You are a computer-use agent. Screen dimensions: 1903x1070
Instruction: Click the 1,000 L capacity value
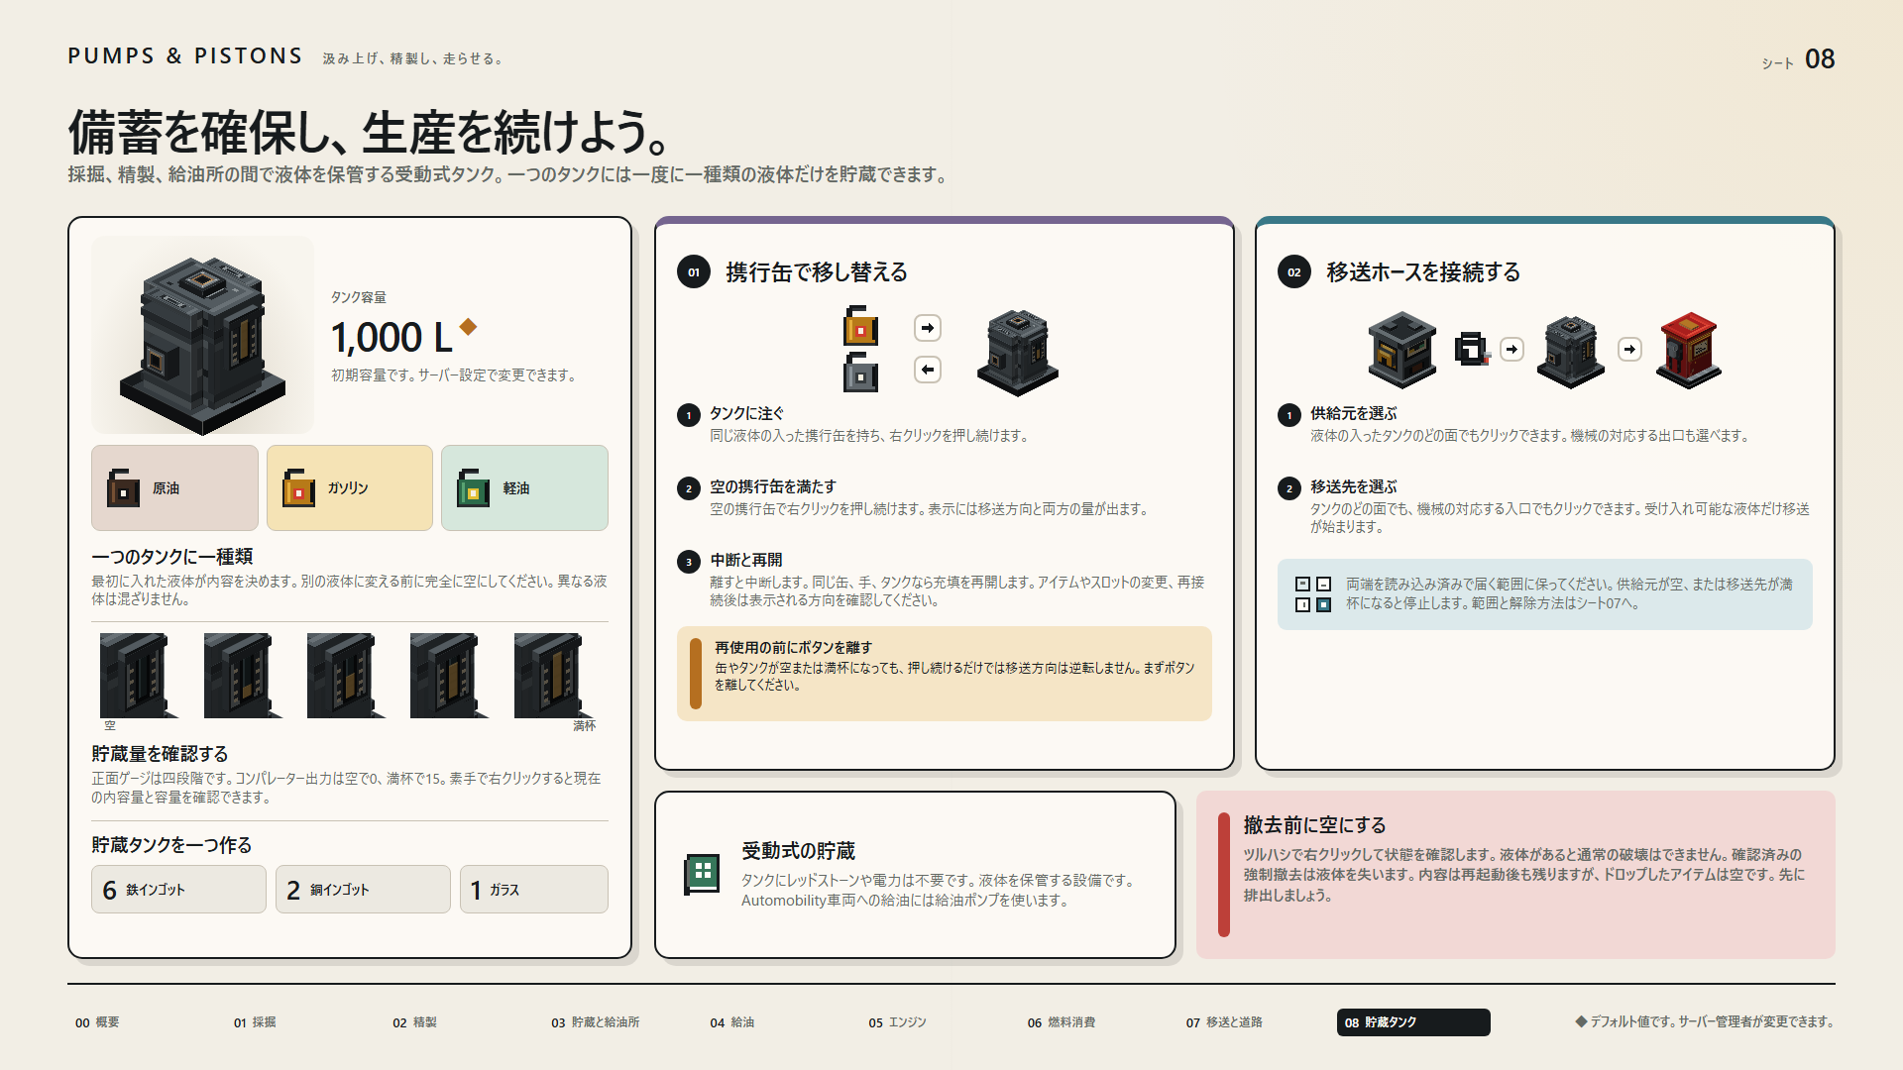coord(392,338)
